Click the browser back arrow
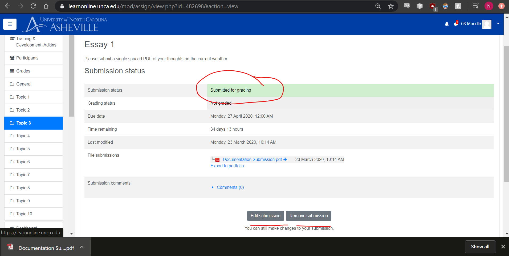 pyautogui.click(x=8, y=6)
